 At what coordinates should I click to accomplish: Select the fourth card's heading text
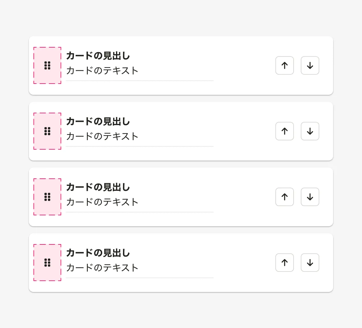tap(98, 253)
